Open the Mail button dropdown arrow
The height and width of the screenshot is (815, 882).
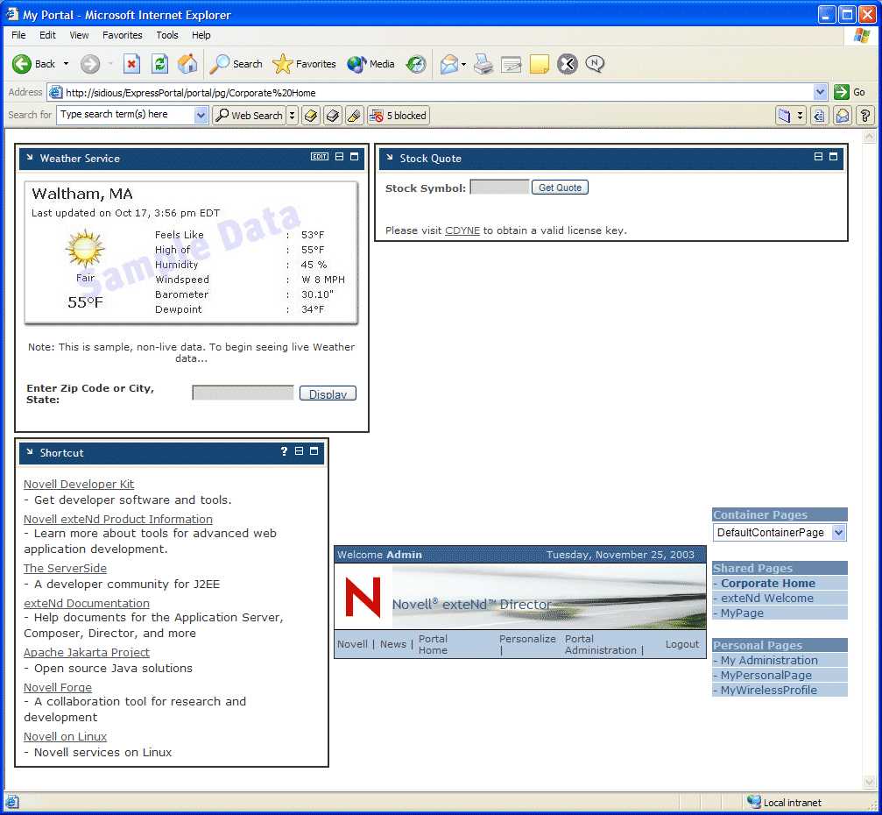point(463,64)
